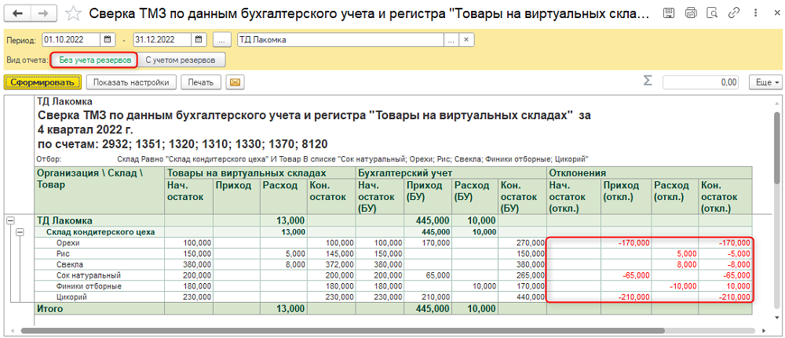785x338 pixels.
Task: Open calendar for end date 31.12.2022
Action: [199, 40]
